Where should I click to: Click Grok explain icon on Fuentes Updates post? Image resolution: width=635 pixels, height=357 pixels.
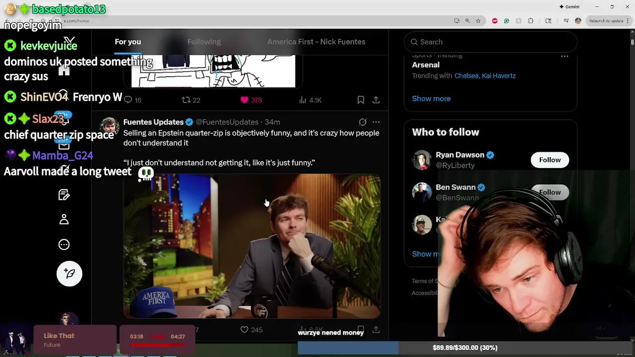pyautogui.click(x=363, y=122)
